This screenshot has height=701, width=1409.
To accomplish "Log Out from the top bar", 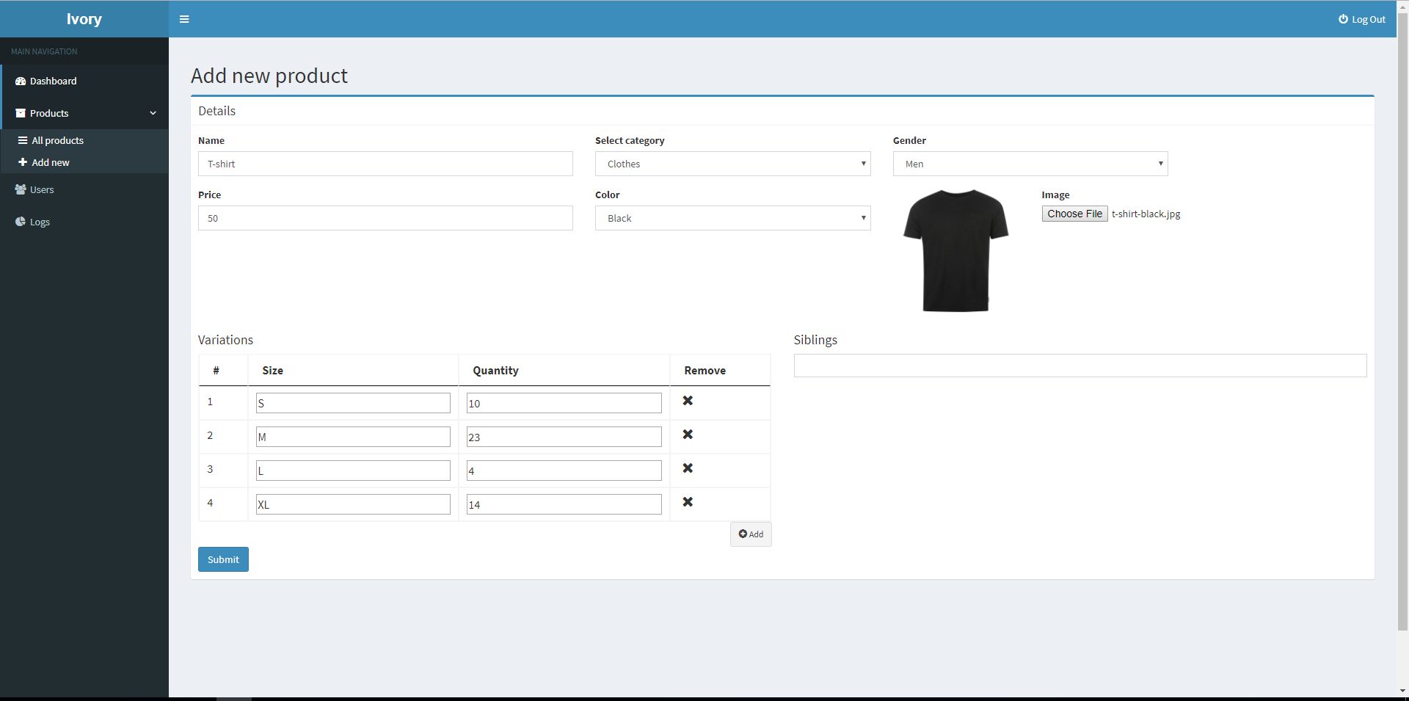I will pyautogui.click(x=1362, y=20).
